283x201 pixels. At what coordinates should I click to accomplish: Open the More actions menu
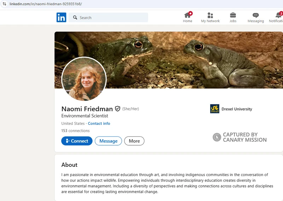134,141
